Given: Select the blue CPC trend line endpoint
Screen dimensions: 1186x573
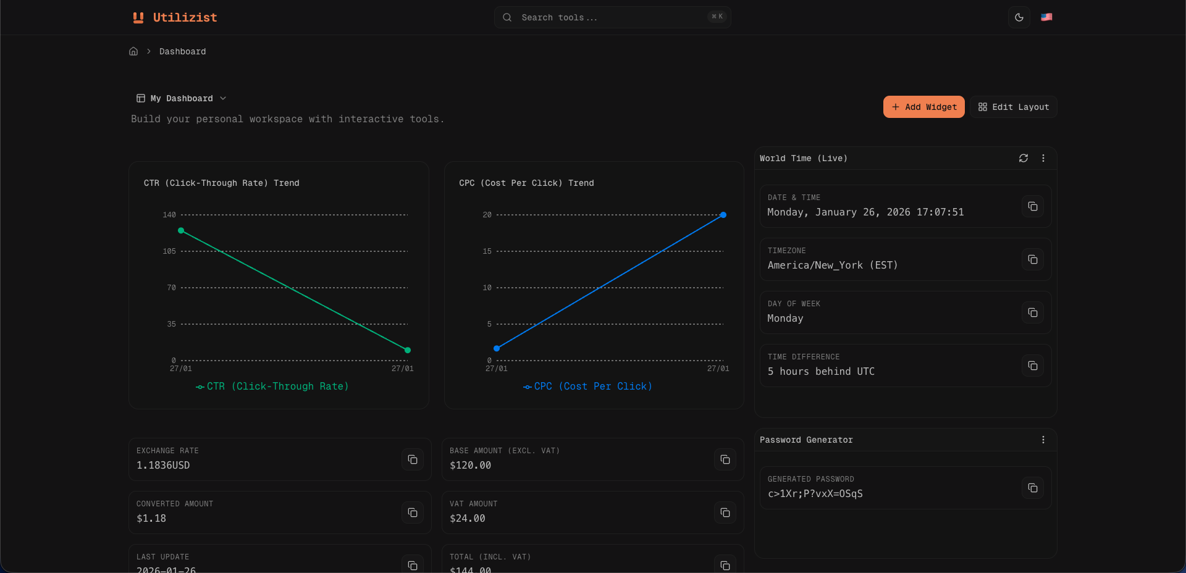Looking at the screenshot, I should click(723, 215).
